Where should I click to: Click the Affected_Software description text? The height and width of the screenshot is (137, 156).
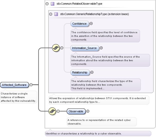[18, 97]
